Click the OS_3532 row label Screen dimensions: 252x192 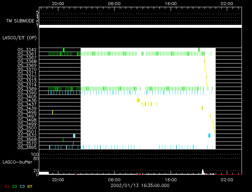tap(27, 136)
